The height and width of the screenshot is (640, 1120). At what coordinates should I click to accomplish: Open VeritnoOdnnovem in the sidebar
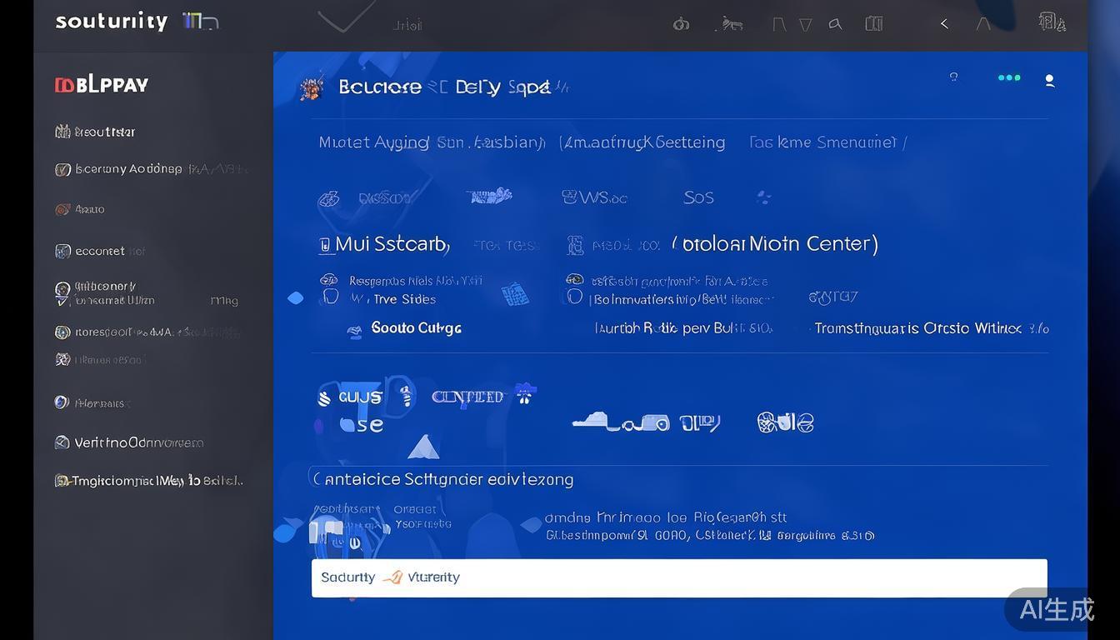[138, 442]
